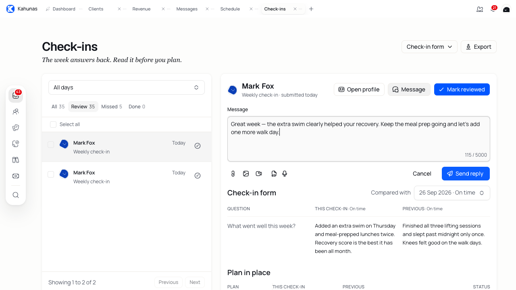Export the check-ins
The width and height of the screenshot is (516, 290).
point(479,47)
